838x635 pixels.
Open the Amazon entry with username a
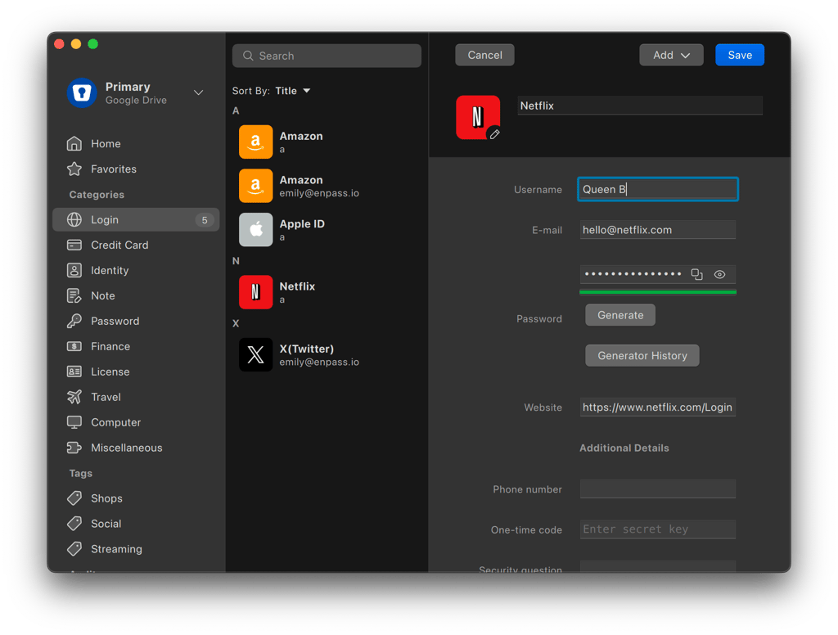point(327,142)
